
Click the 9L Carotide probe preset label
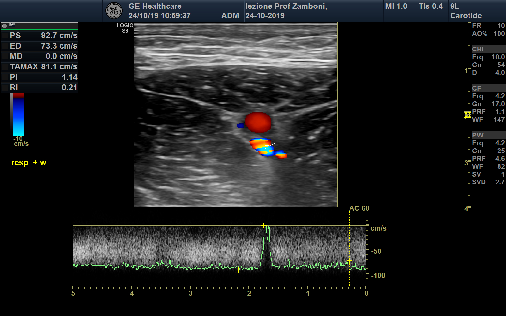point(466,11)
